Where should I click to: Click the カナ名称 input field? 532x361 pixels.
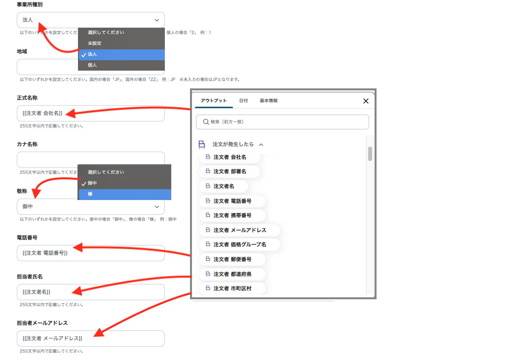tap(91, 160)
